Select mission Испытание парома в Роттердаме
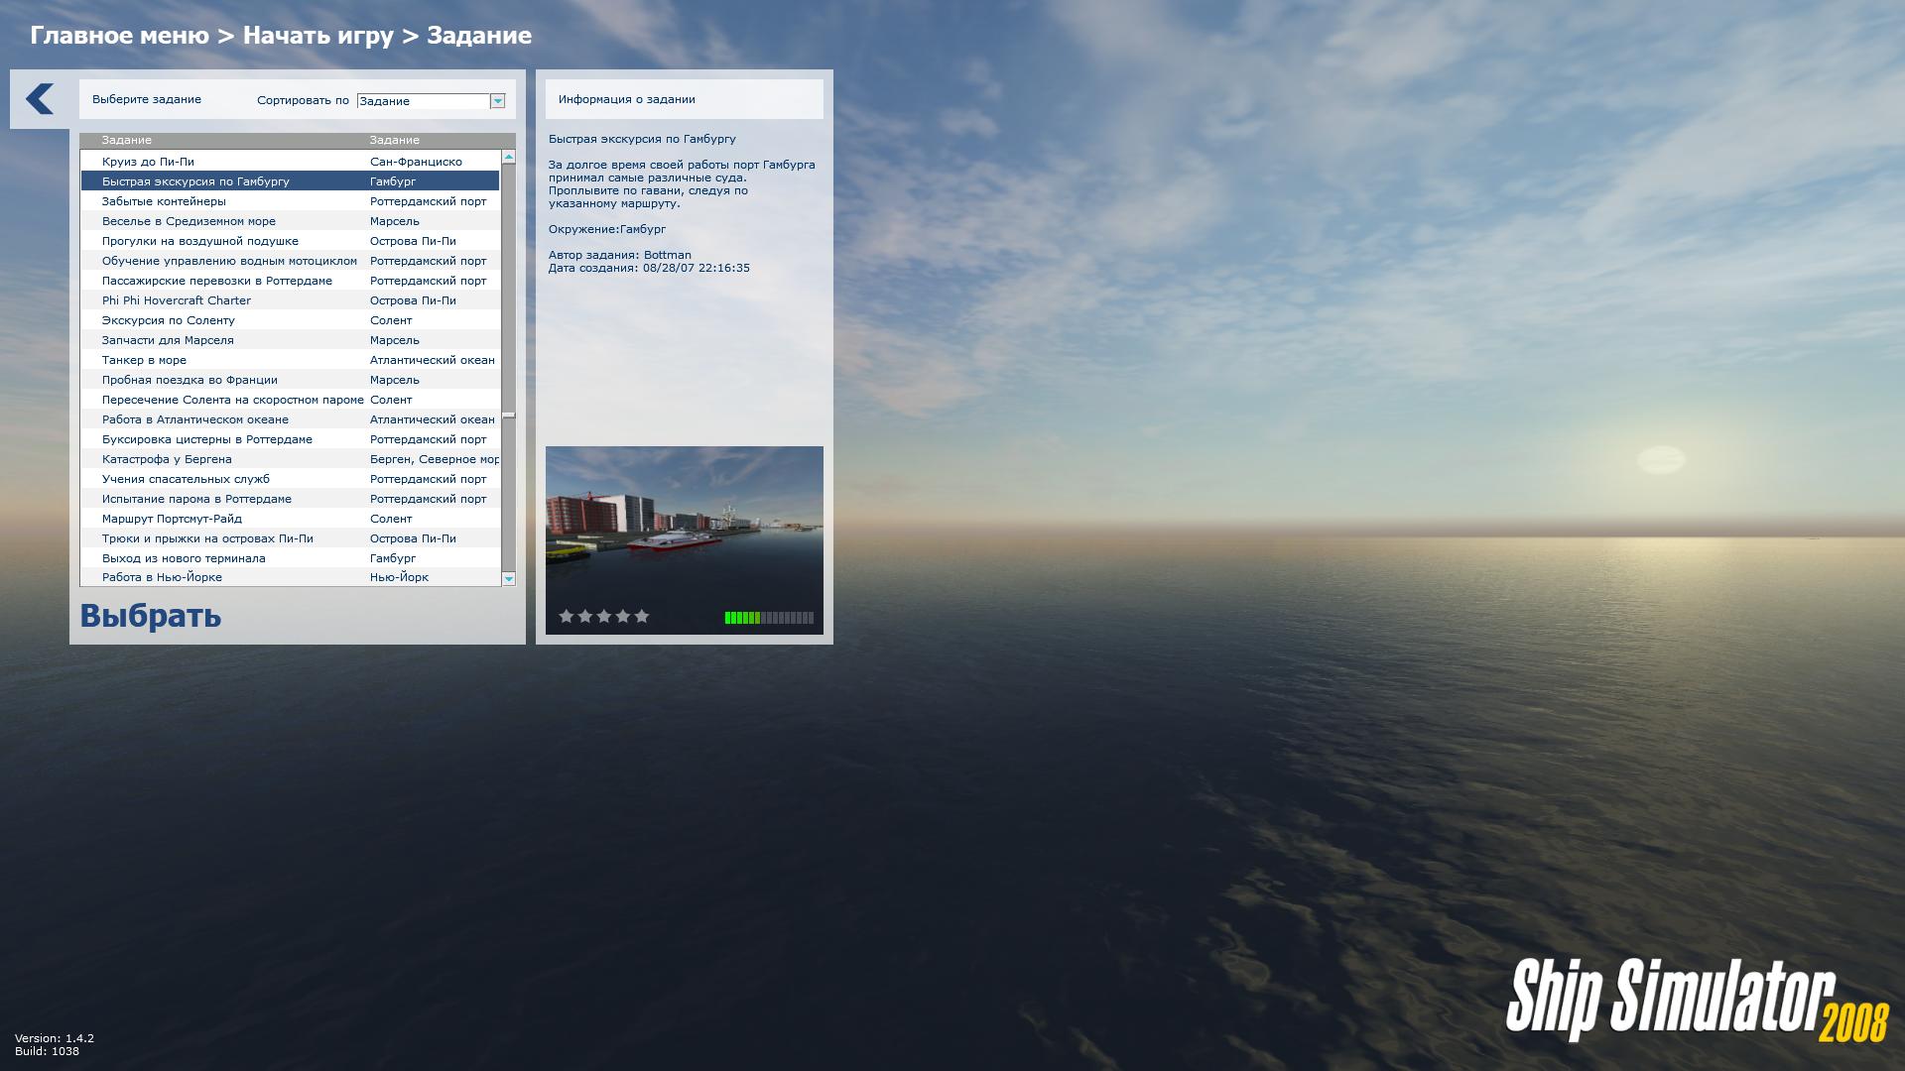 point(290,499)
